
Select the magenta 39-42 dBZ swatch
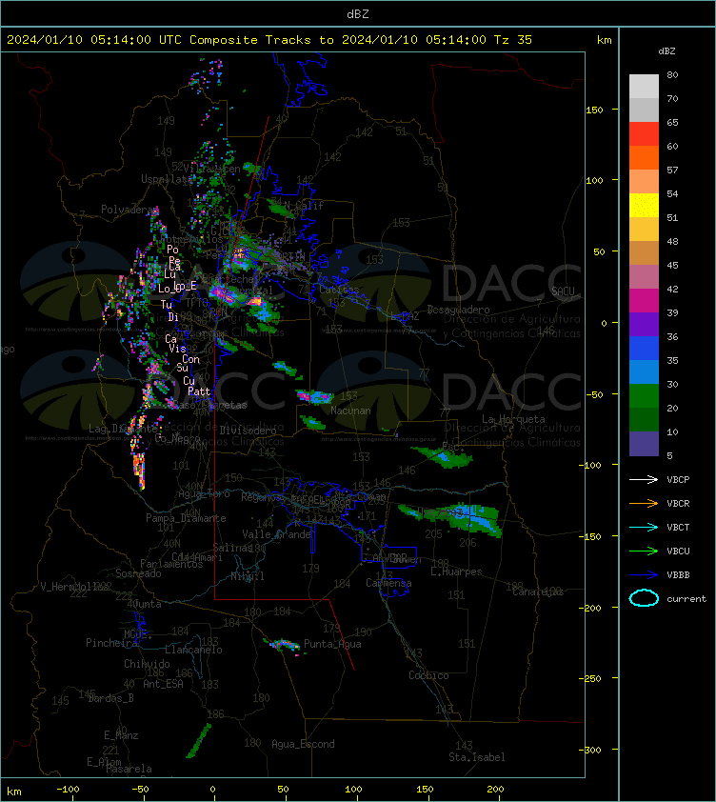click(644, 300)
